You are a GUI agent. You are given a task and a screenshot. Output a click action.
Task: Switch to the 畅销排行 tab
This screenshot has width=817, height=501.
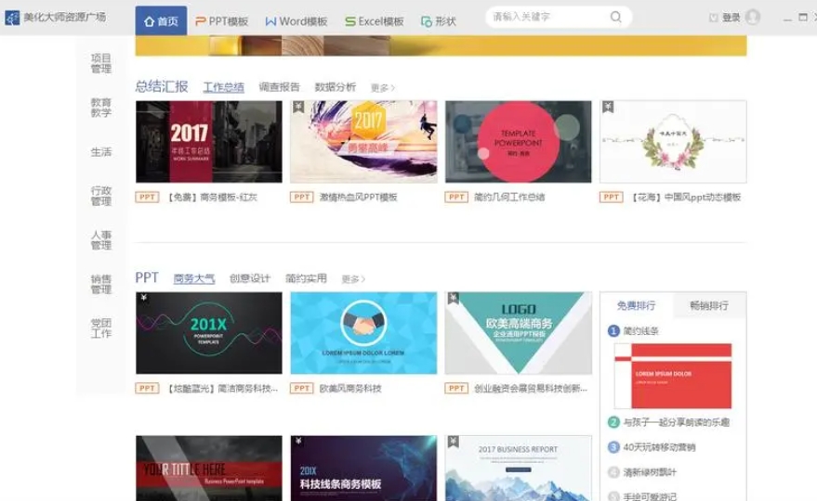[709, 305]
